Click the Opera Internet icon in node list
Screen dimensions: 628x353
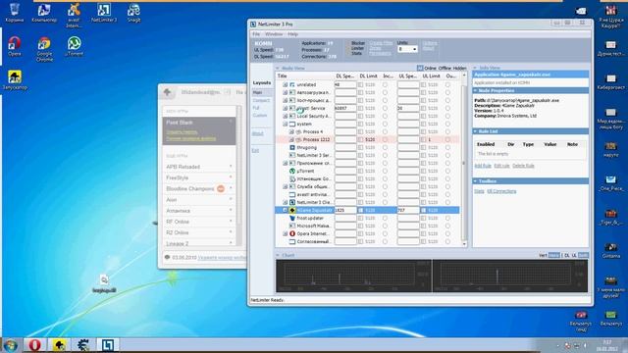292,233
